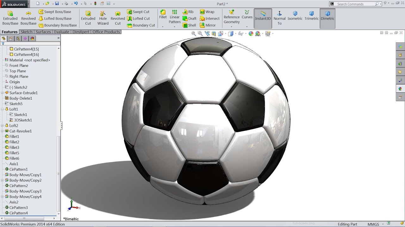This screenshot has width=405, height=227.
Task: Click the Save icon in top toolbar
Action: point(57,3)
